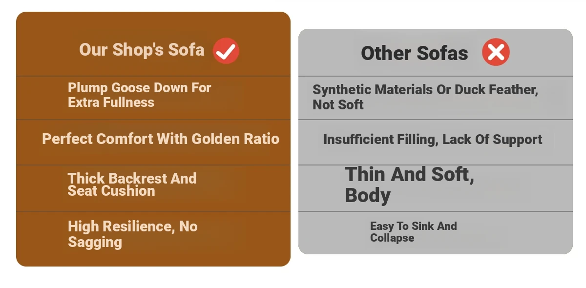This screenshot has height=288, width=586.
Task: Select the "Our Shop's Sofa" heading
Action: point(142,50)
